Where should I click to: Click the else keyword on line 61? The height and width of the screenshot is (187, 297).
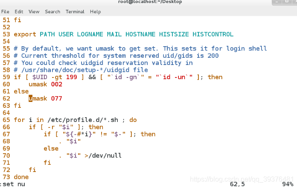point(21,91)
